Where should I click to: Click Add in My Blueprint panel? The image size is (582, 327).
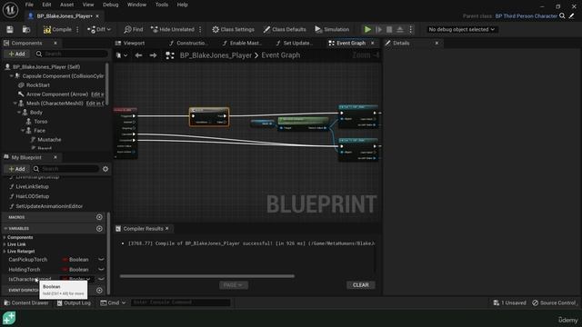16,169
